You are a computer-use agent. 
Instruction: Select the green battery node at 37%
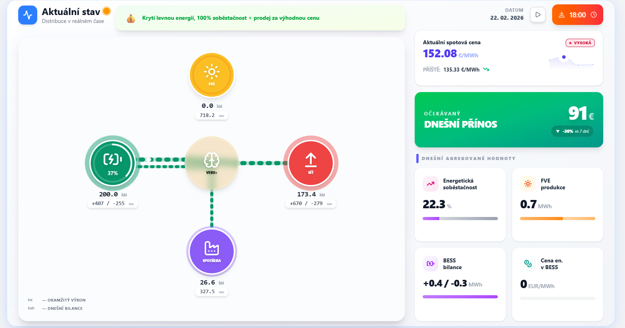pyautogui.click(x=112, y=163)
